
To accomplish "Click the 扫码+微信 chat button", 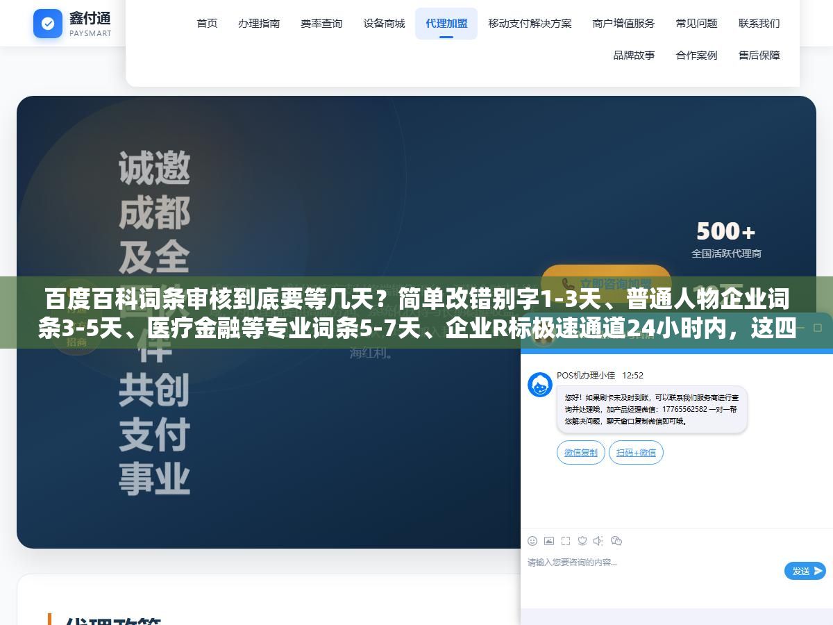I will (x=636, y=453).
